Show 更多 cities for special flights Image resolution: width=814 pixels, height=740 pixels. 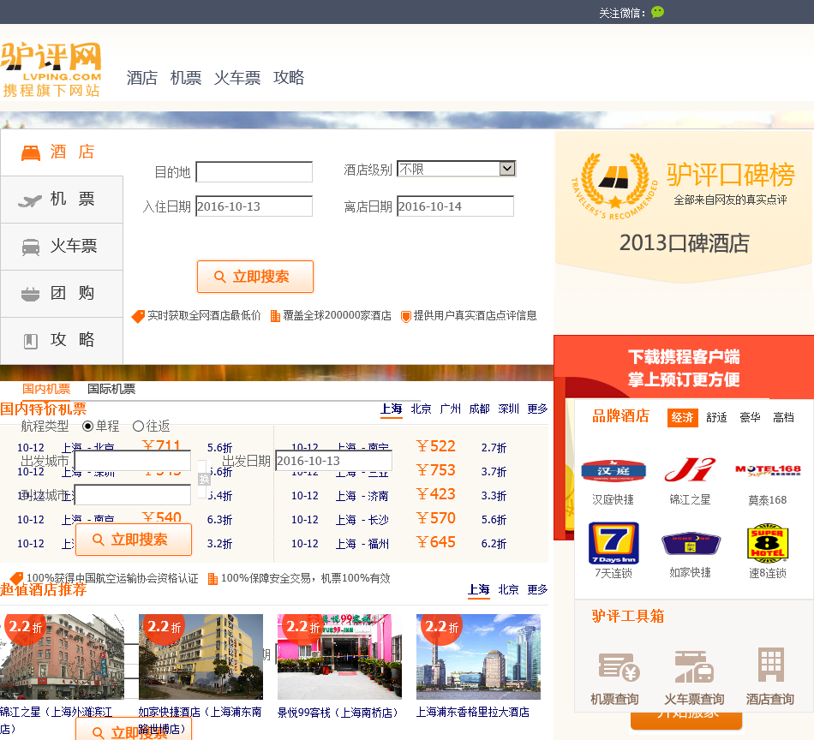(537, 409)
